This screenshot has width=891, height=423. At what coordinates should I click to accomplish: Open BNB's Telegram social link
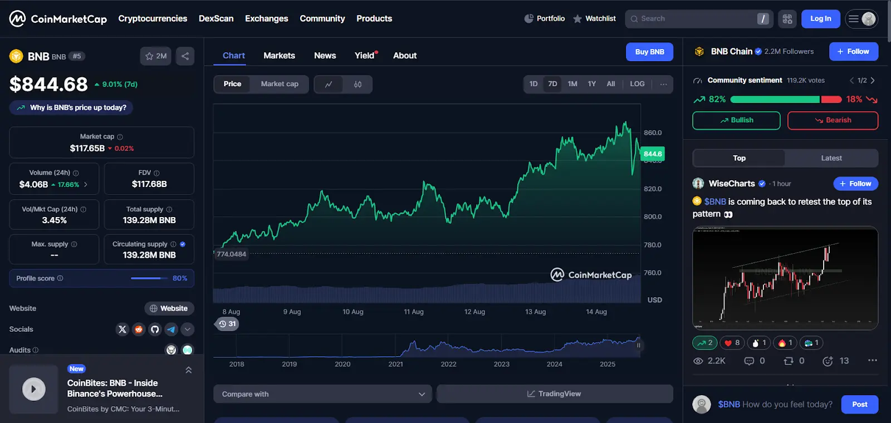[171, 329]
